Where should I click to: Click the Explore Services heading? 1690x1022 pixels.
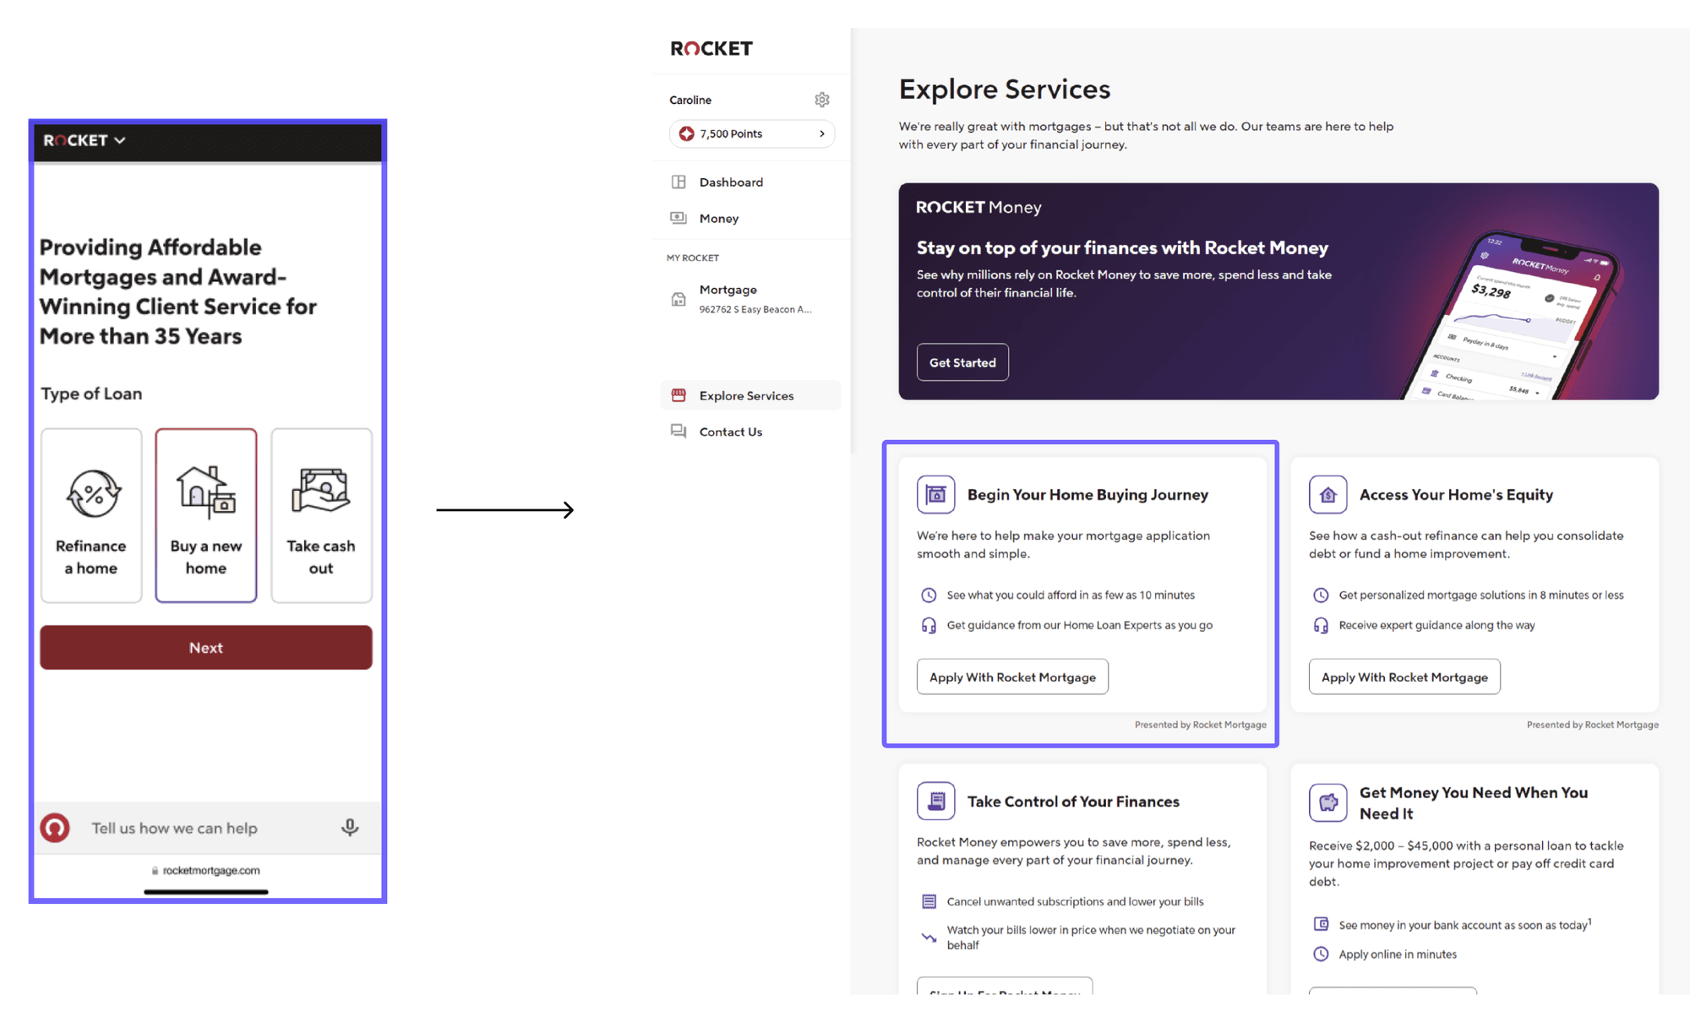click(x=1005, y=89)
